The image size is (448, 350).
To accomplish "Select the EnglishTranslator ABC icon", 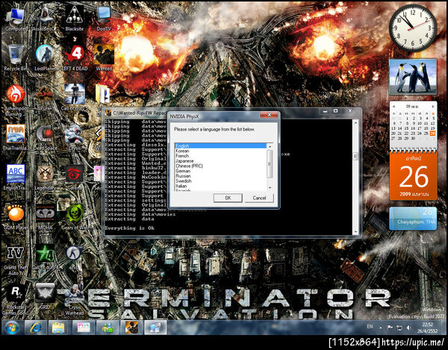I will click(16, 177).
